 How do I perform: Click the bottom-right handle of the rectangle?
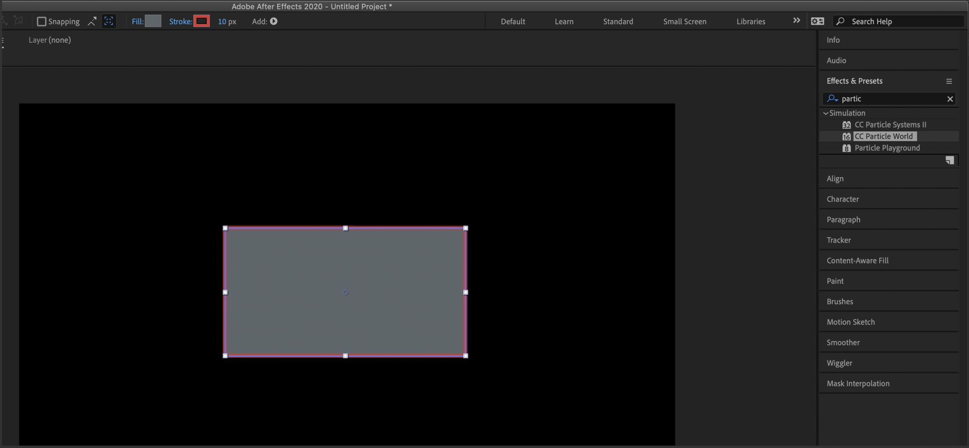click(466, 356)
